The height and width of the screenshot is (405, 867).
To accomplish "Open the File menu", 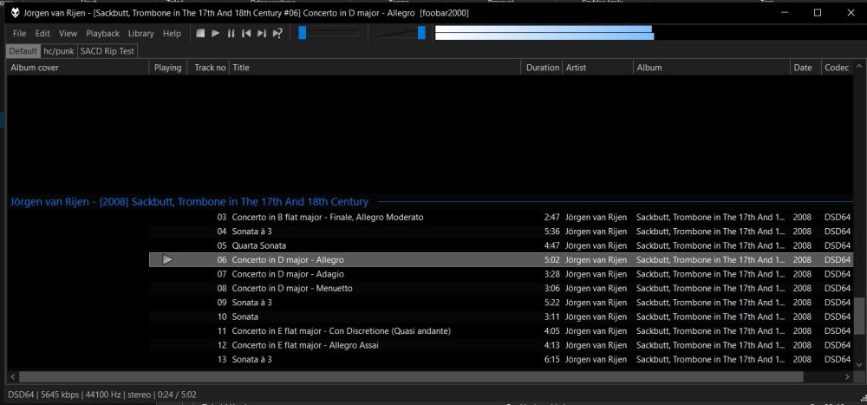I will click(x=20, y=33).
